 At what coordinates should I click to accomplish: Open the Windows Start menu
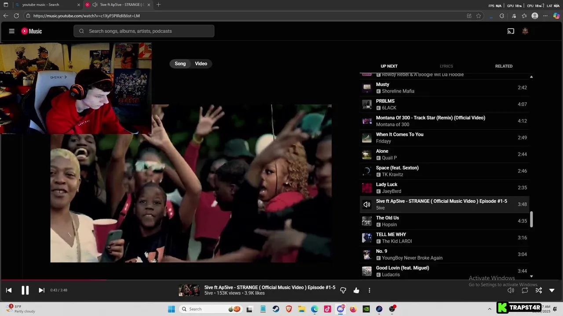coord(172,309)
